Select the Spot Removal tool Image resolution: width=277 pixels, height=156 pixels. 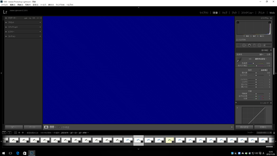[x=244, y=45]
